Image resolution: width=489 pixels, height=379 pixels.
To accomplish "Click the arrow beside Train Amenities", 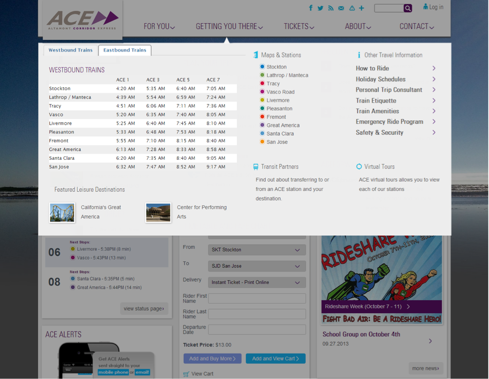I will 434,111.
